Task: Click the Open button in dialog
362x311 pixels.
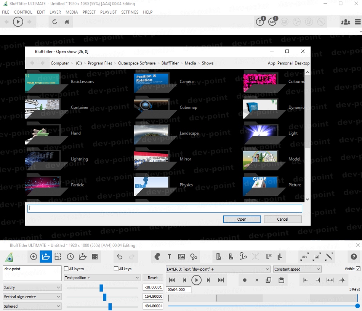Action: coord(242,219)
